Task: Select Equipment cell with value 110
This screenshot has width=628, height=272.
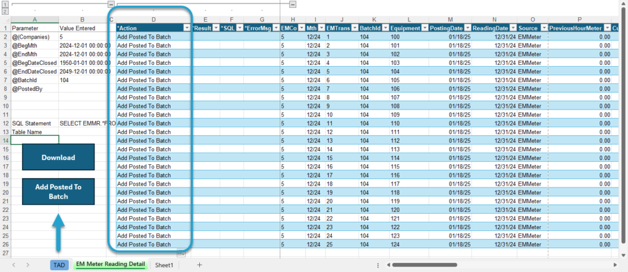Action: [409, 123]
